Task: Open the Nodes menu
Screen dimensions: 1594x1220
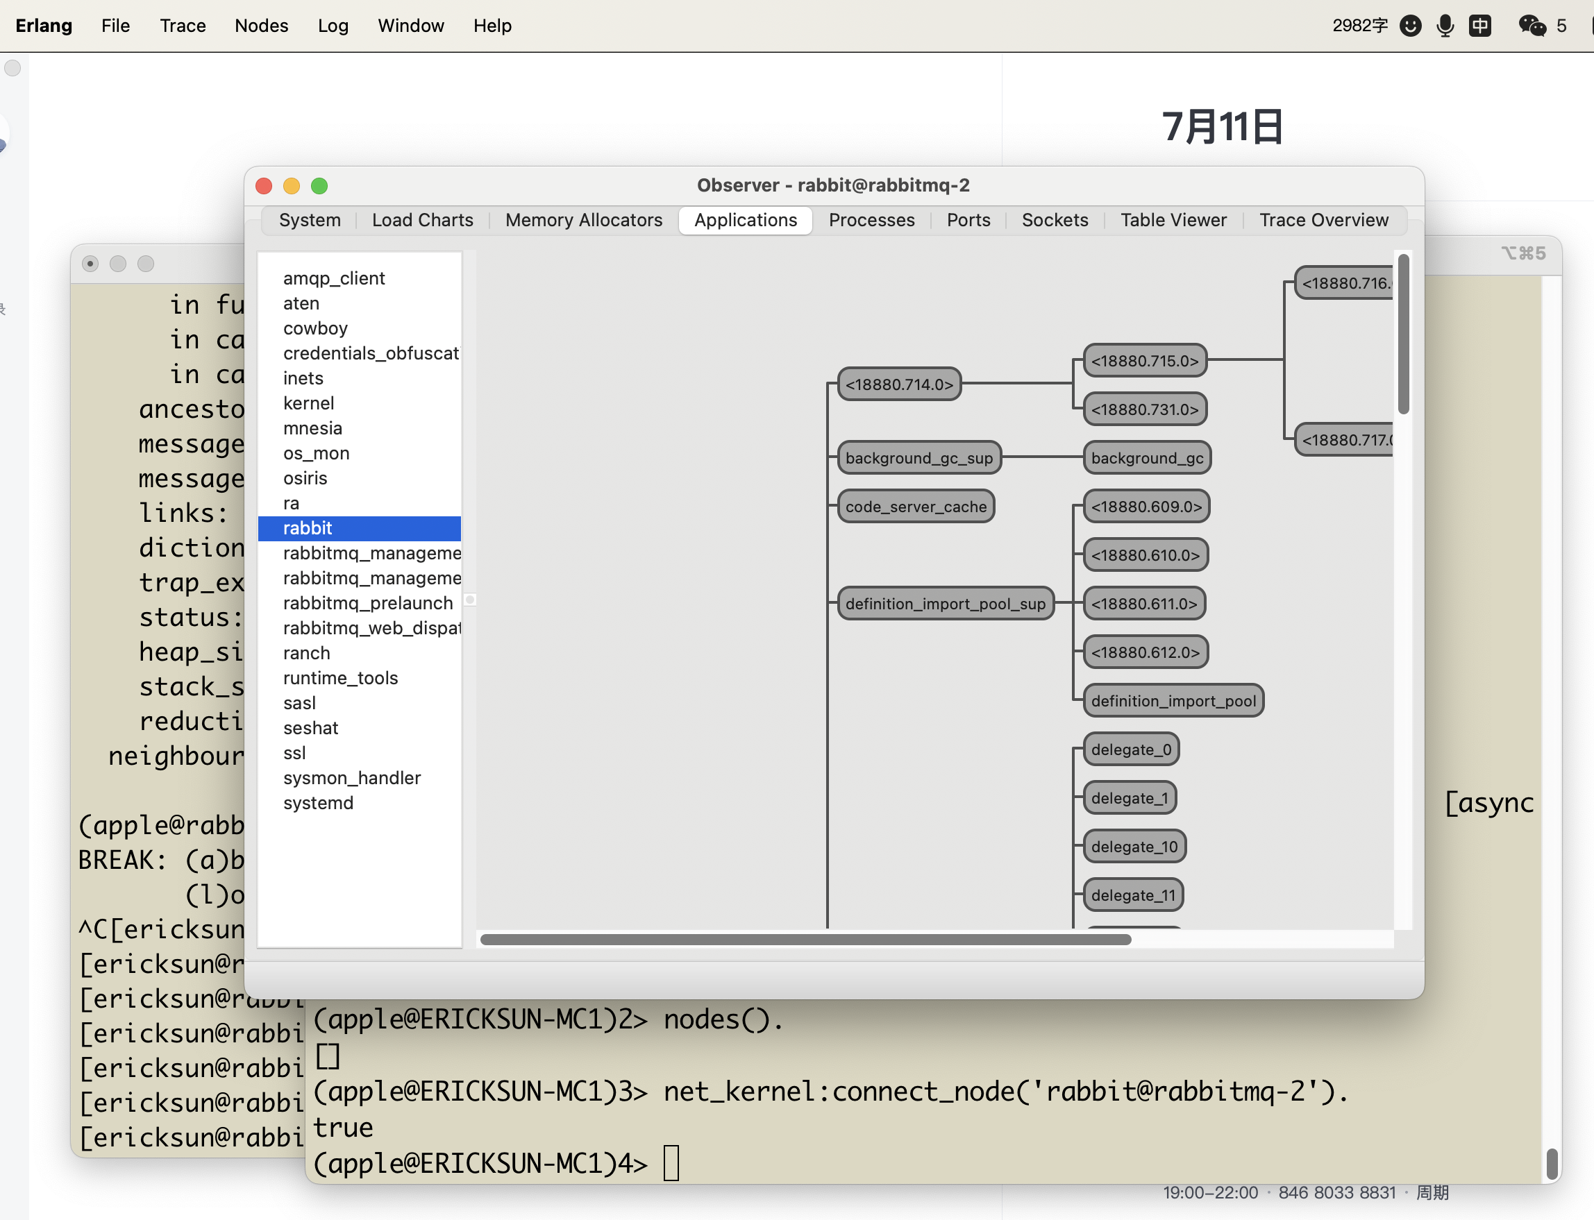Action: tap(262, 26)
